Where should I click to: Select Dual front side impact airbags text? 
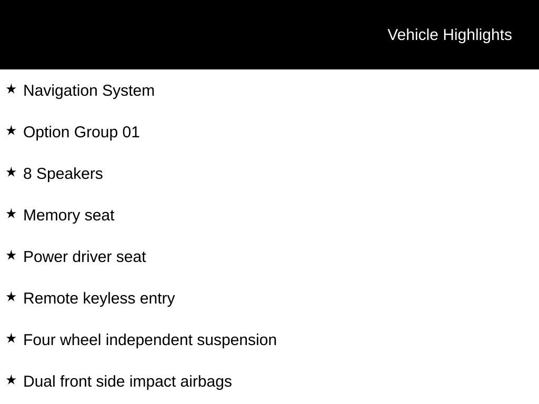[x=127, y=382]
